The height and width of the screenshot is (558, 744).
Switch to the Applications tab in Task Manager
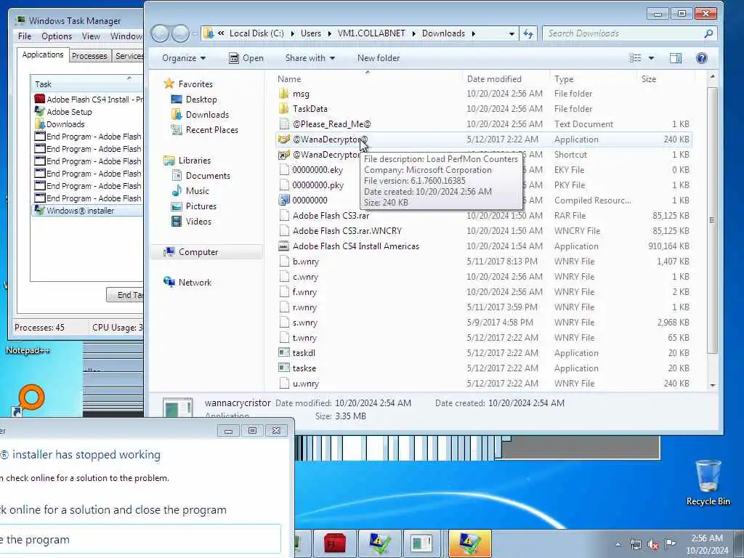43,54
